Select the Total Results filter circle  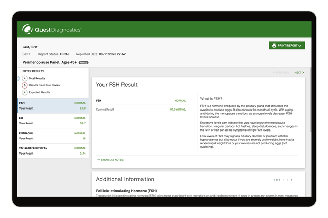pos(24,78)
